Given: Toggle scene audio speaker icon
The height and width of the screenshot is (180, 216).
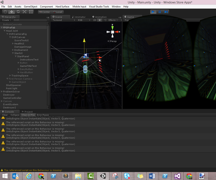Looking at the screenshot, I should pos(105,20).
